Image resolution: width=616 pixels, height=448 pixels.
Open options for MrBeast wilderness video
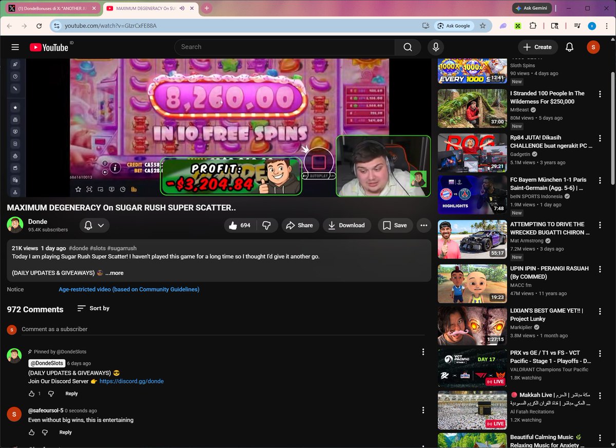[x=600, y=94]
